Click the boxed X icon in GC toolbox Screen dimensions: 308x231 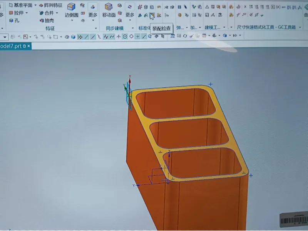[x=273, y=7]
